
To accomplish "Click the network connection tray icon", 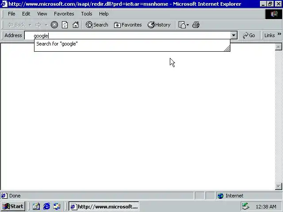I will point(246,206).
